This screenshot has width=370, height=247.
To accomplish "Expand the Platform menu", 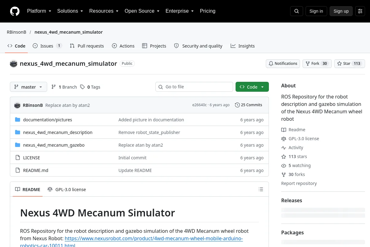I will (x=39, y=11).
